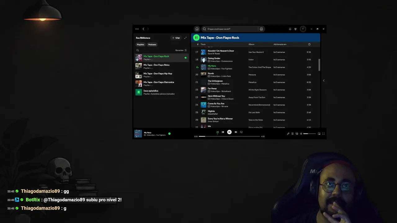Click the now-playing speaker icon on Don Fiapo Rock
Image resolution: width=397 pixels, height=223 pixels.
[x=185, y=58]
